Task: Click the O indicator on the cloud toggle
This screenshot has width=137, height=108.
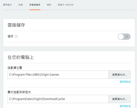Action: coord(127,36)
